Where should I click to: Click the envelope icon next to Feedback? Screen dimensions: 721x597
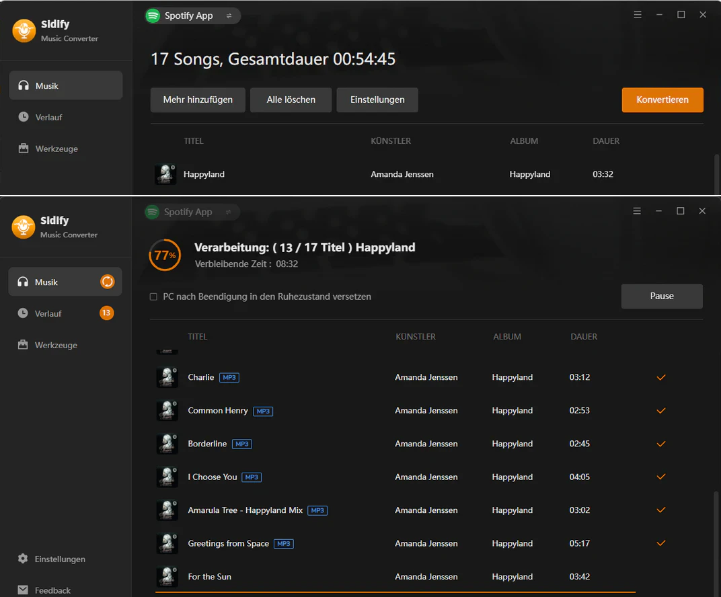click(23, 590)
